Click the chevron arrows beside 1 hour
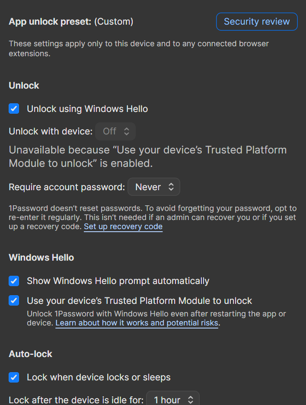The image size is (306, 405). coord(191,400)
